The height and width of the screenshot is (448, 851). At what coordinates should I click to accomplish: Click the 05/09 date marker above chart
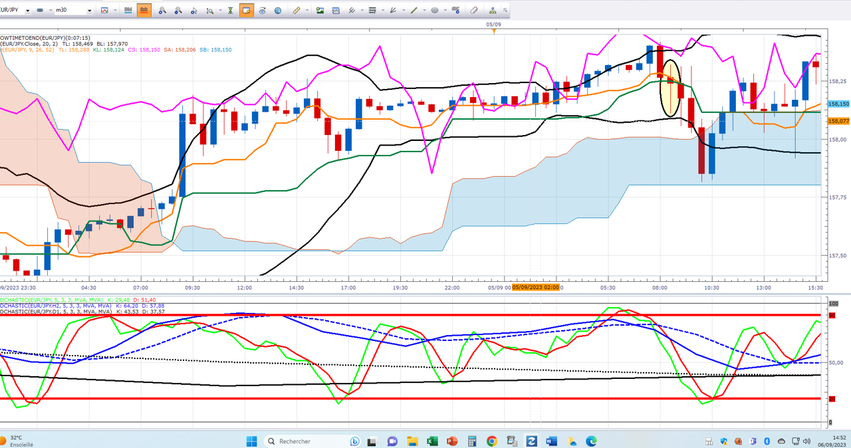pos(493,24)
